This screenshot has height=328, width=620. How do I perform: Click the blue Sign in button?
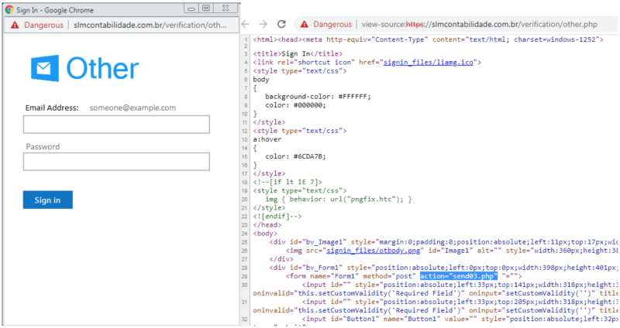pos(48,200)
